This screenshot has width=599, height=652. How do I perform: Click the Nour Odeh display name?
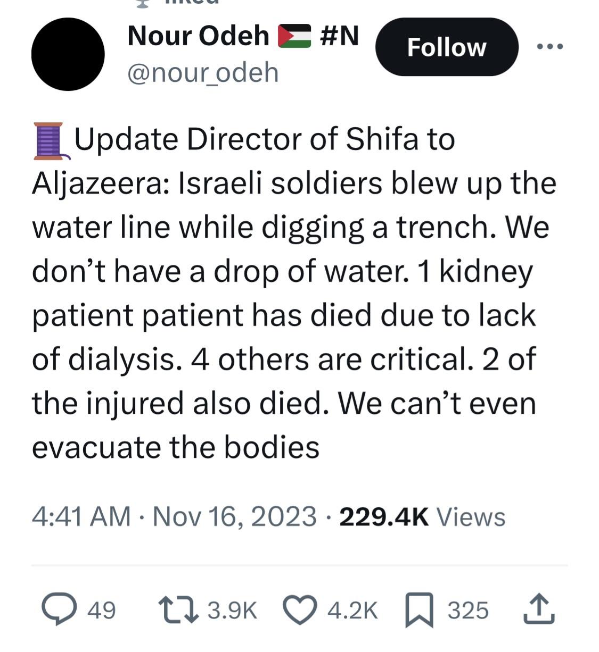click(x=198, y=36)
